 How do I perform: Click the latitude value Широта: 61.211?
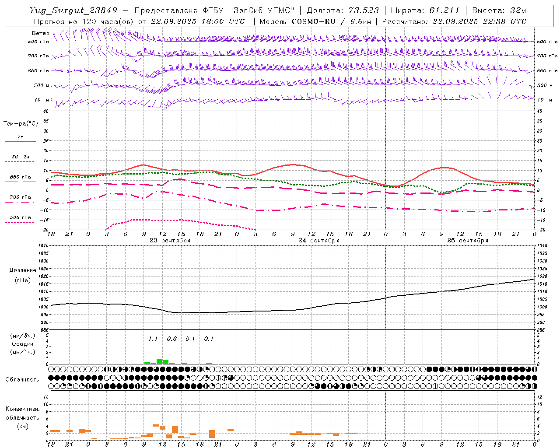point(425,10)
